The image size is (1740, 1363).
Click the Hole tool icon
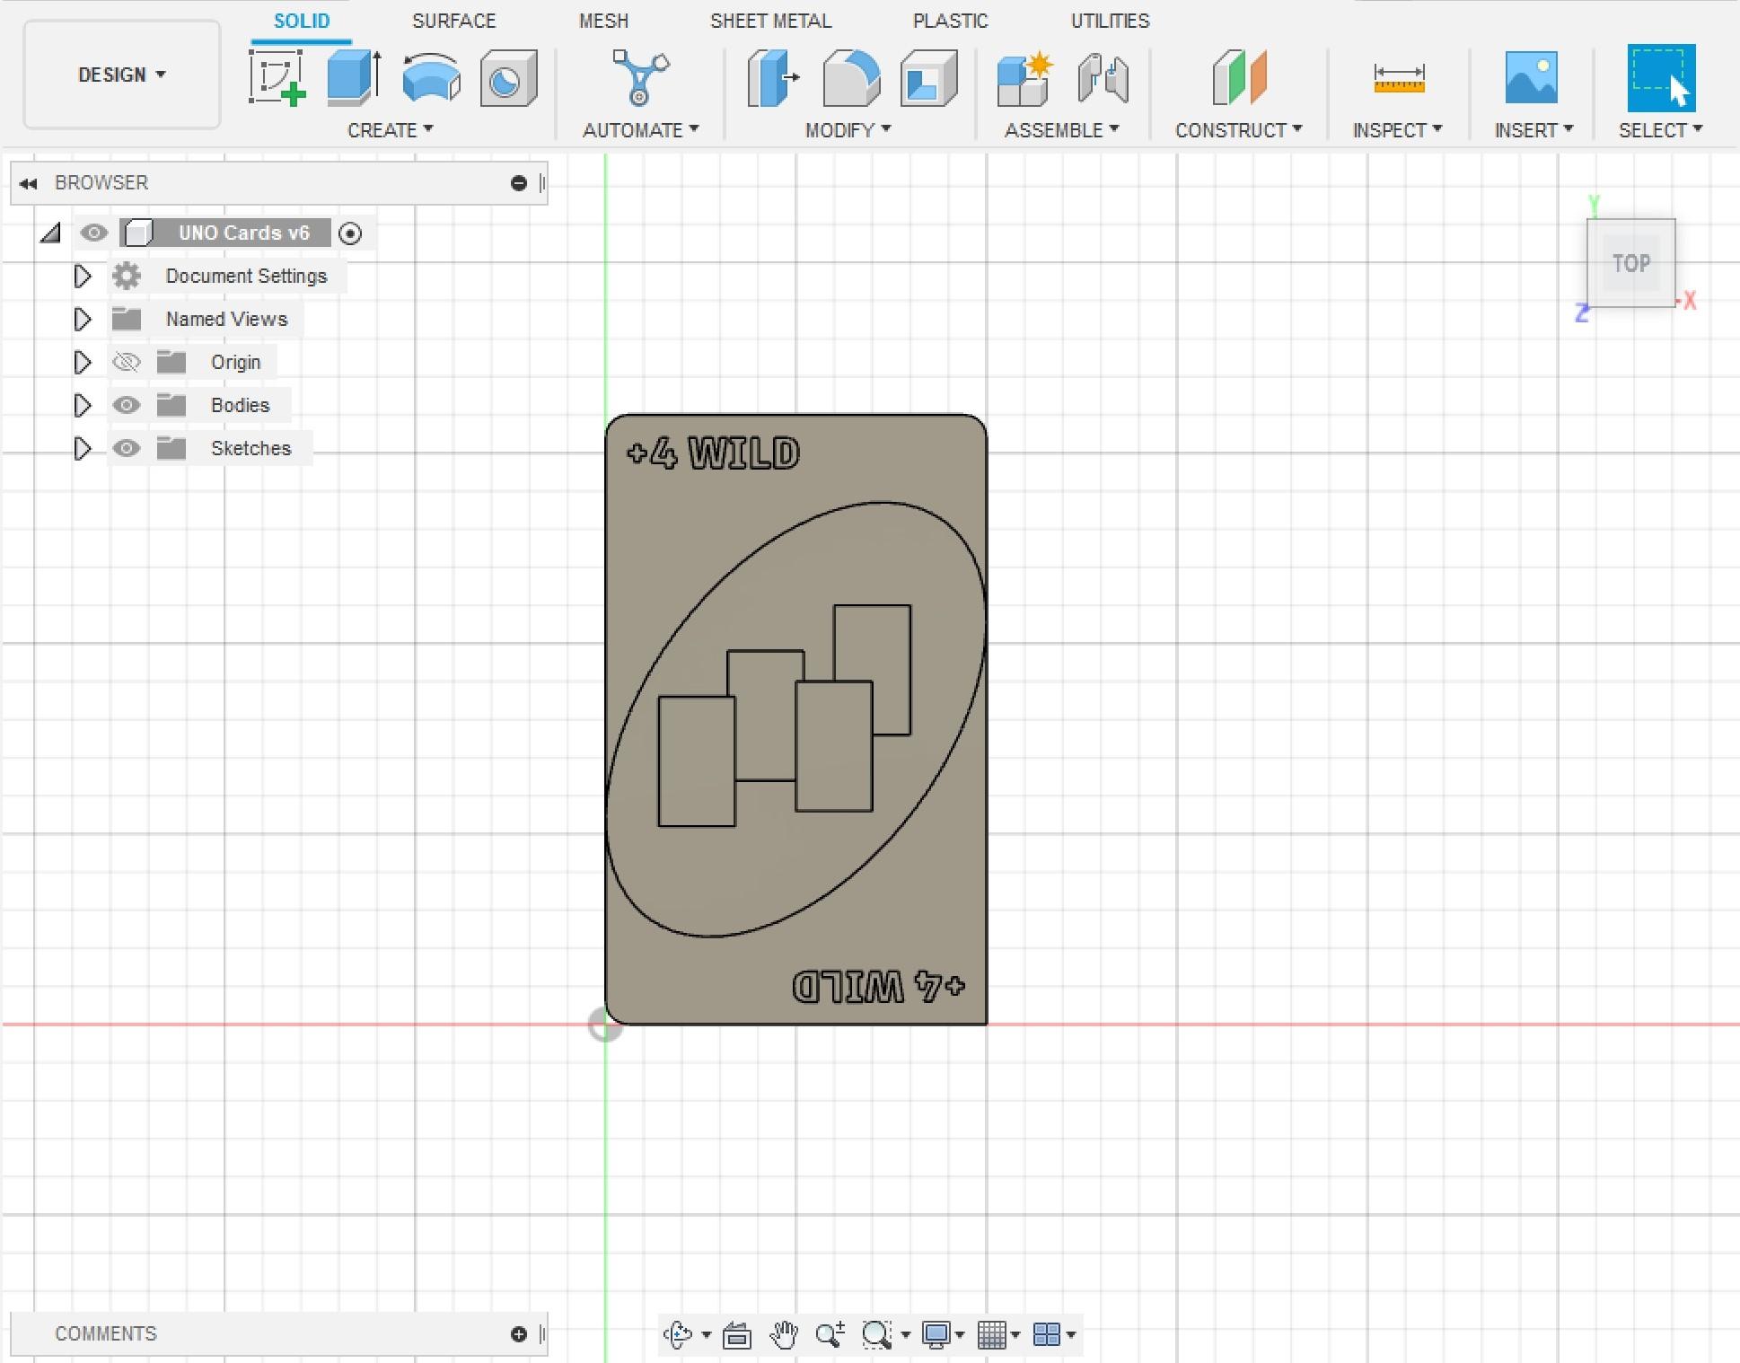tap(508, 78)
